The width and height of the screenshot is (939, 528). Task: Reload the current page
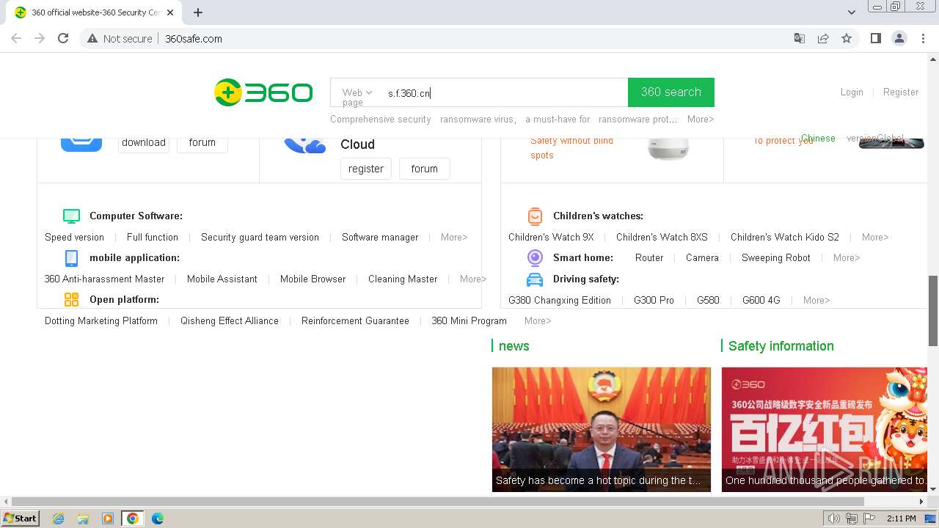coord(63,38)
